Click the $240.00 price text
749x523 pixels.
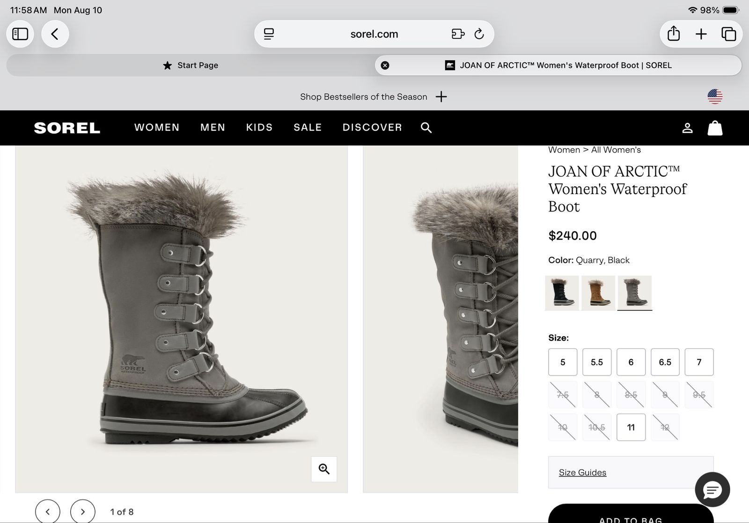pyautogui.click(x=573, y=236)
